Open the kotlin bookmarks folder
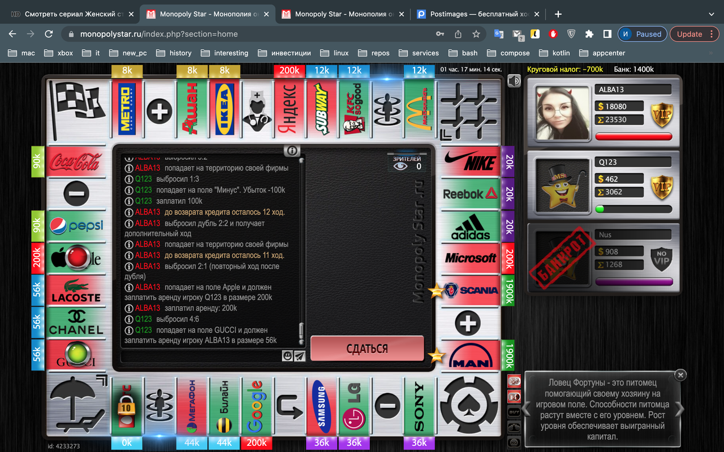Screen dimensions: 724x452 (555, 53)
